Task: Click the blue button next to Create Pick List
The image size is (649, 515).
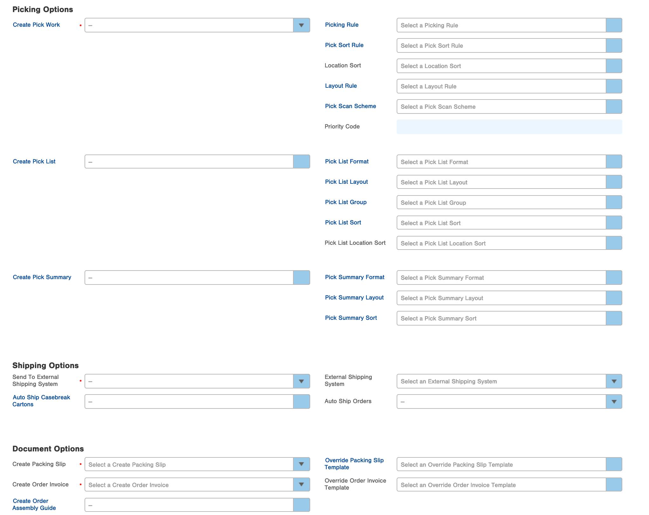Action: click(x=301, y=162)
